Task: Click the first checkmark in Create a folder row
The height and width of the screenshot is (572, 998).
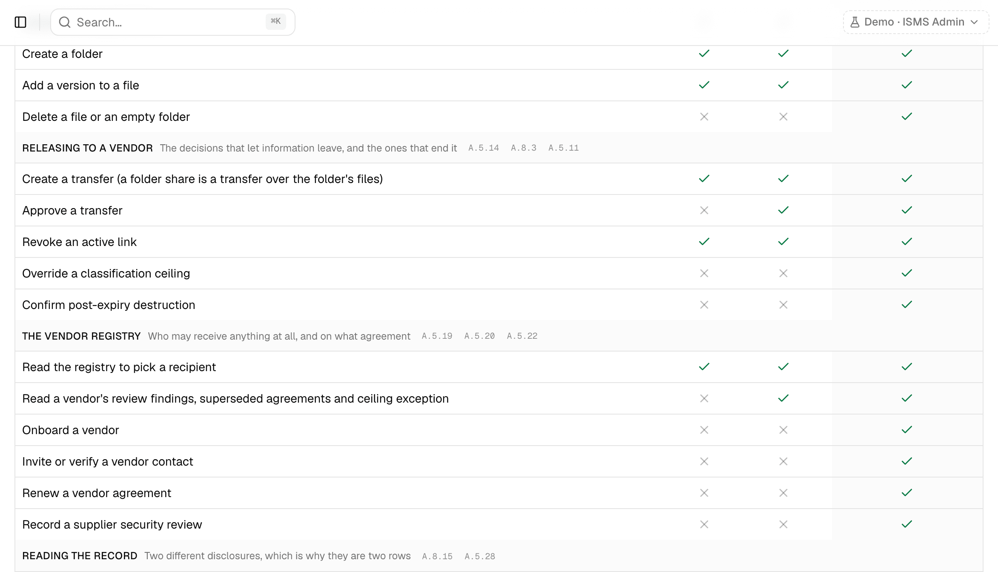Action: pyautogui.click(x=704, y=54)
